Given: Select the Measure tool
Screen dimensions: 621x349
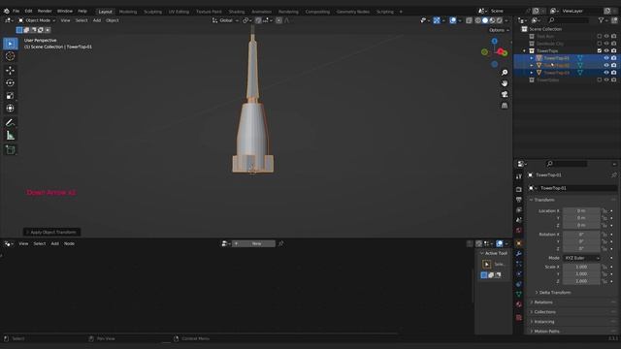Looking at the screenshot, I should click(x=11, y=136).
